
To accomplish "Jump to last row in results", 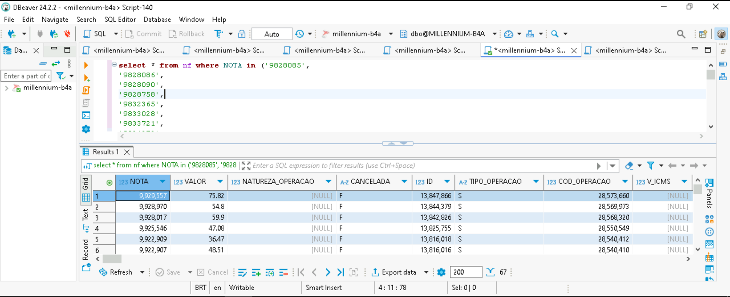I will point(341,272).
